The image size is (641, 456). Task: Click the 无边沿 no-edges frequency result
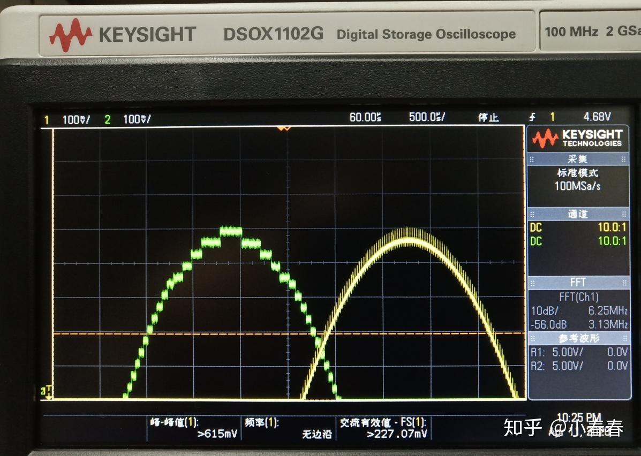click(x=317, y=434)
